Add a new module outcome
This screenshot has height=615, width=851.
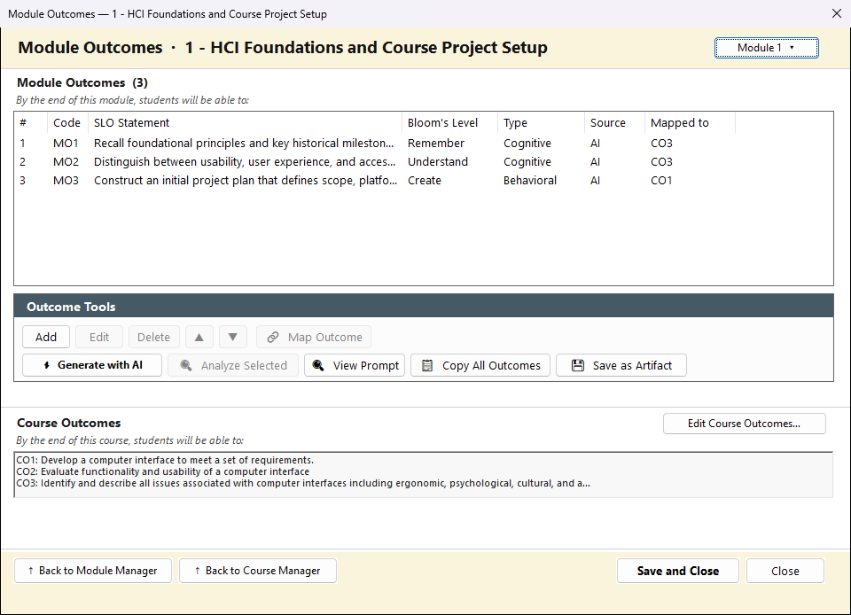point(46,337)
